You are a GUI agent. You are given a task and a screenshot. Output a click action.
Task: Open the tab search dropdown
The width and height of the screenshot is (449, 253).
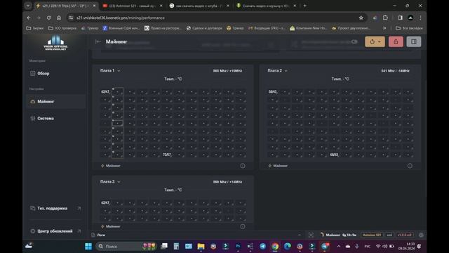click(x=28, y=6)
